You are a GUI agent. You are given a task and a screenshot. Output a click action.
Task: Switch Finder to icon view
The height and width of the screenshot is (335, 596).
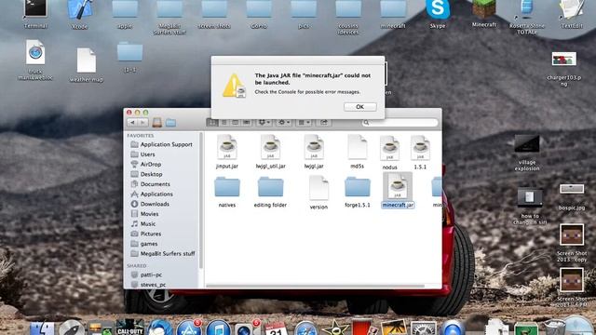[211, 122]
